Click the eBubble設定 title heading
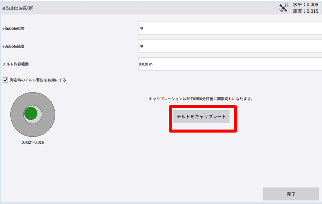 (x=18, y=8)
